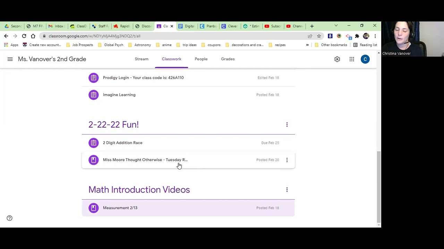This screenshot has width=444, height=249.
Task: Switch to the YouTube Subscriptions browser tab
Action: [x=273, y=26]
